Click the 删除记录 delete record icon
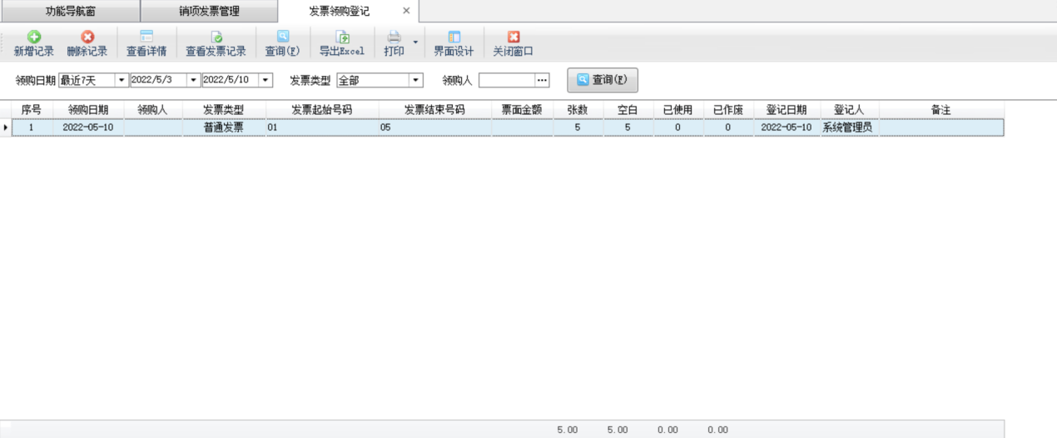Image resolution: width=1057 pixels, height=438 pixels. coord(87,37)
